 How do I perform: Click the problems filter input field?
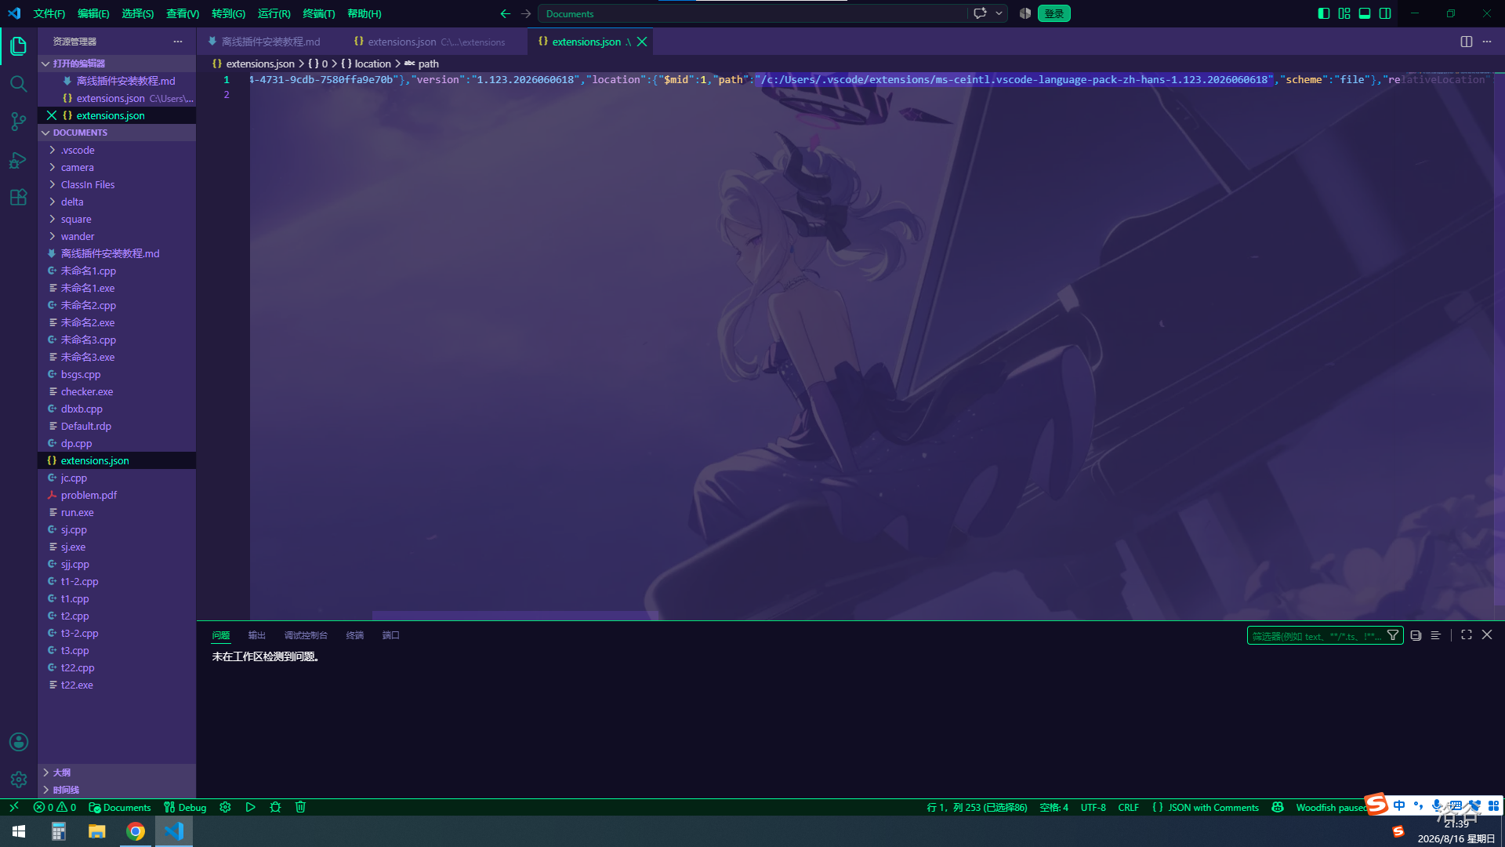(x=1317, y=635)
